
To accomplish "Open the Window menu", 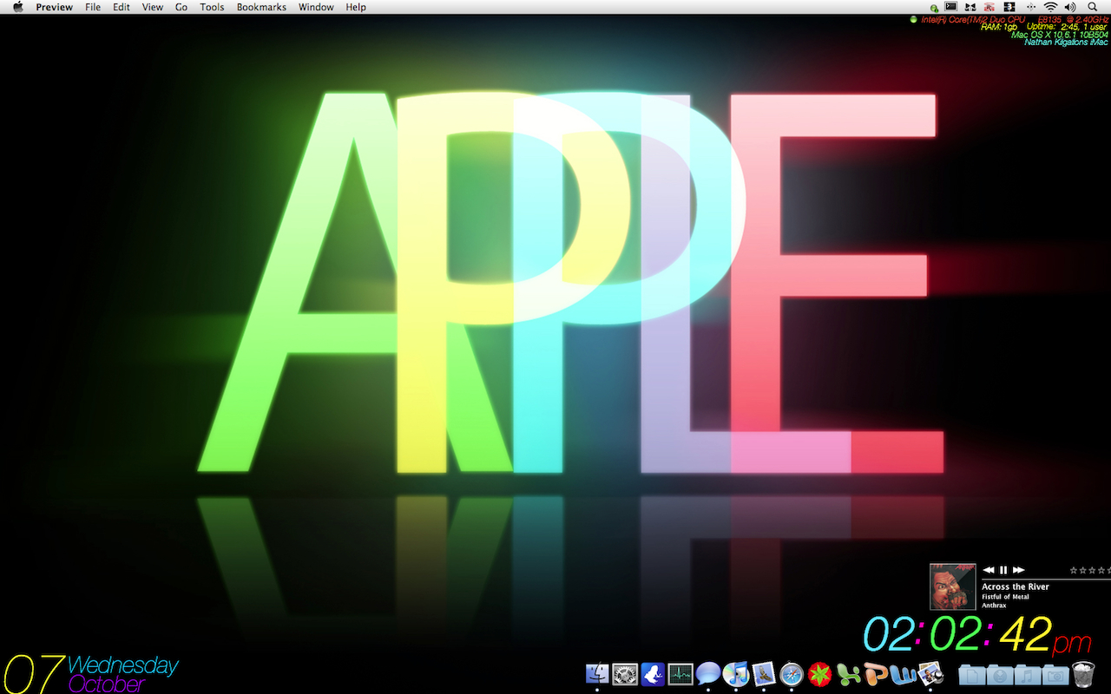I will click(x=316, y=7).
